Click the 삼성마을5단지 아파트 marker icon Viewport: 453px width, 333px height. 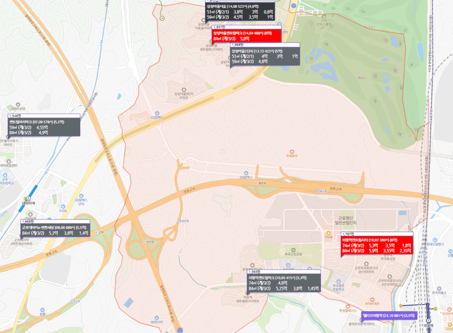[183, 90]
